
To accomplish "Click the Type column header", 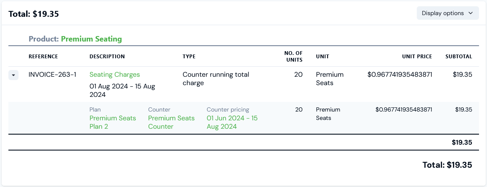I will tap(189, 57).
